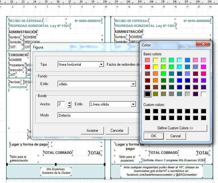Click Cancel in the Color dialog
Screen dimensions: 218x183
pyautogui.click(x=176, y=136)
